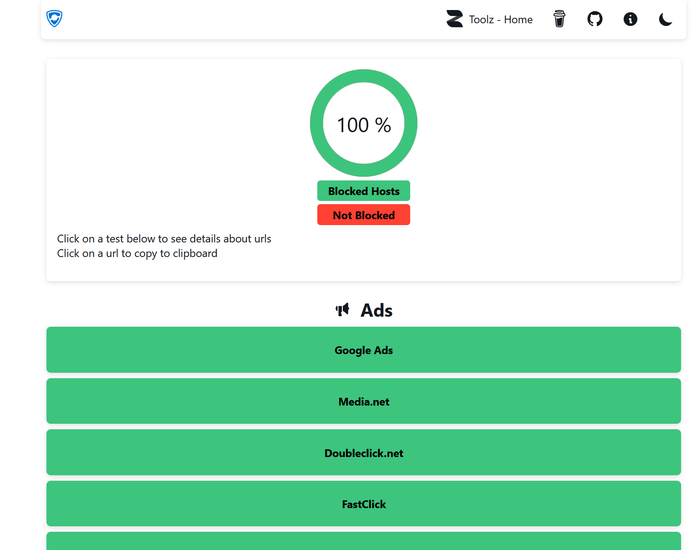Click the megaphone icon beside Ads heading
This screenshot has height=550, width=697.
(x=342, y=310)
